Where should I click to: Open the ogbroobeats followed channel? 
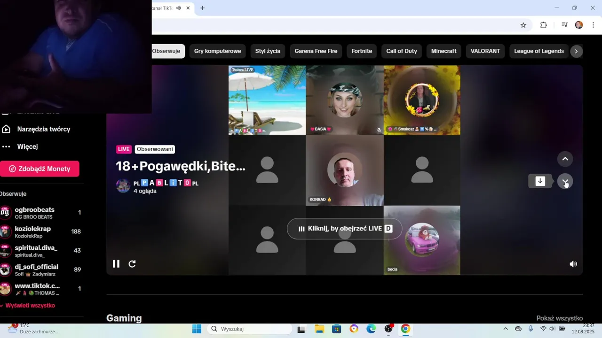(x=41, y=213)
